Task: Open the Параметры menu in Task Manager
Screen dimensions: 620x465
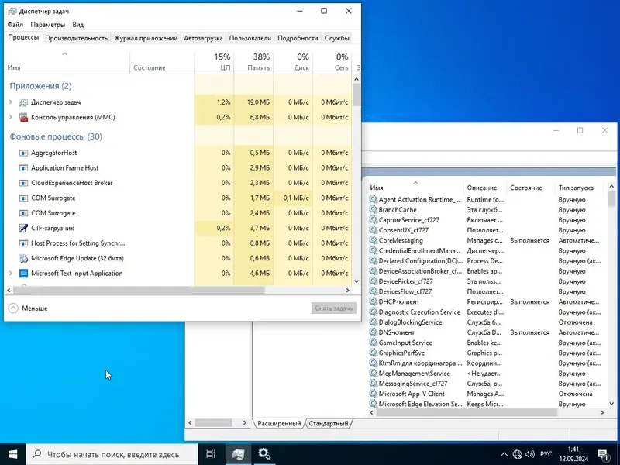Action: click(x=48, y=24)
